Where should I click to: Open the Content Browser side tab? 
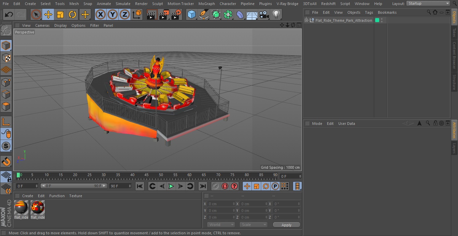(x=454, y=55)
